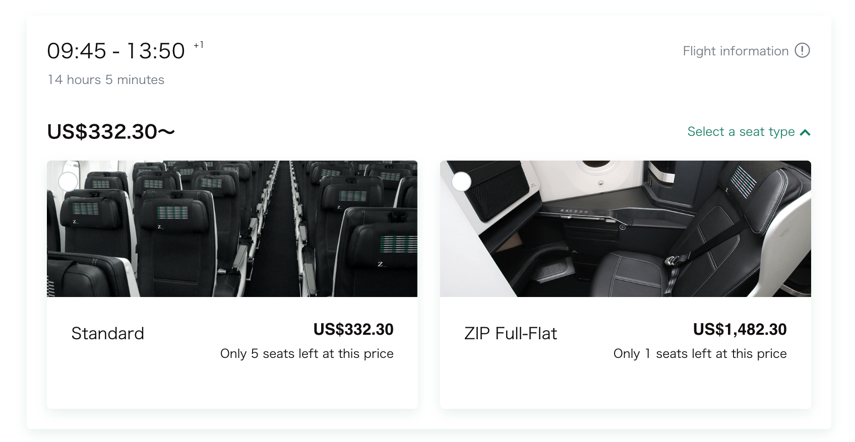The width and height of the screenshot is (855, 442).
Task: Click the 'Only 1 seats left' notice
Action: click(x=700, y=353)
